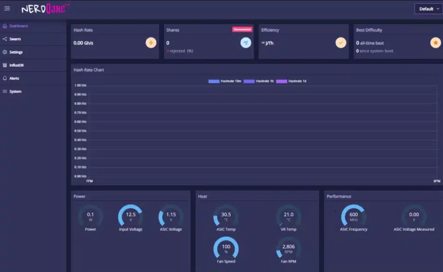
Task: Click the Efficiency checkmark icon
Action: coord(341,43)
